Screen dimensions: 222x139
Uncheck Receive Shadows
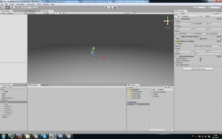[201, 60]
